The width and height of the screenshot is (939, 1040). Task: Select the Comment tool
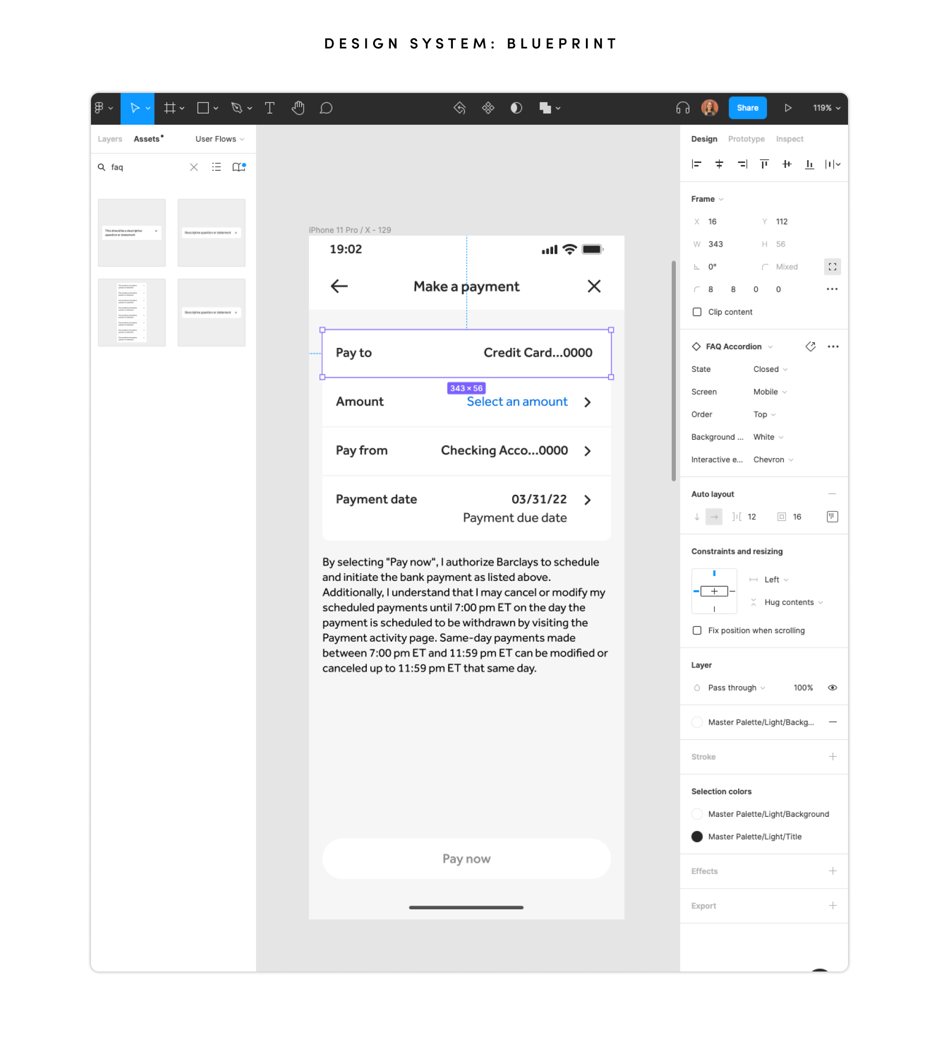click(326, 108)
